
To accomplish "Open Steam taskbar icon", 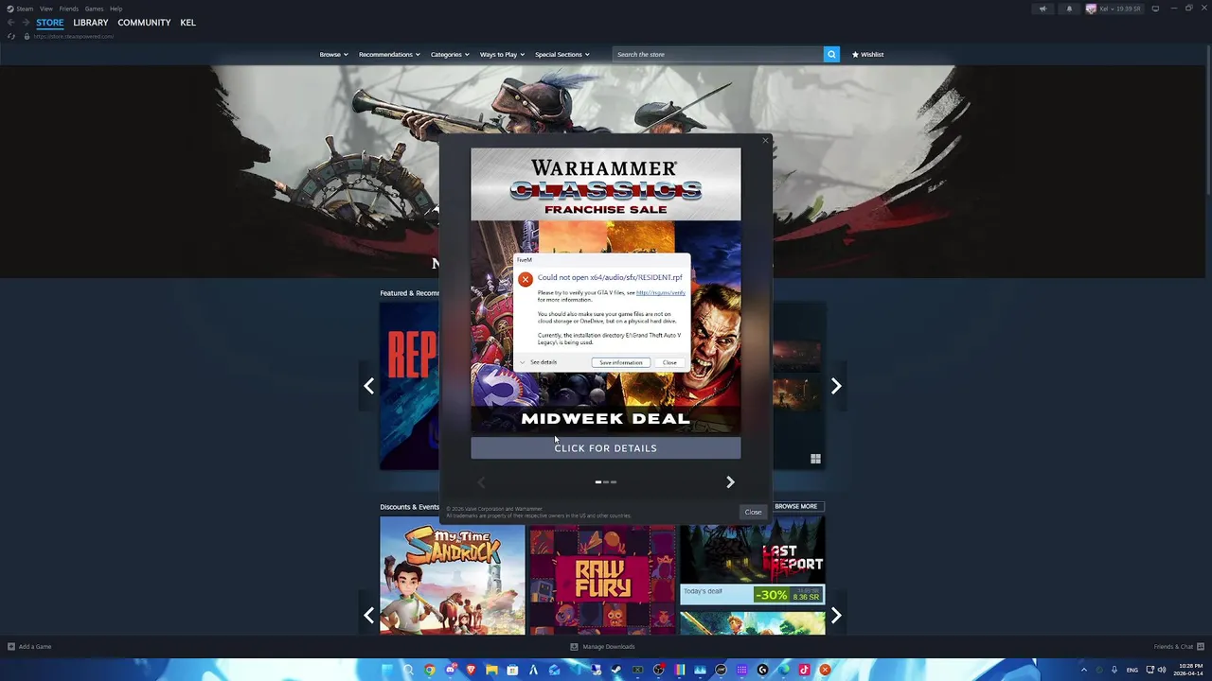I will 616,670.
